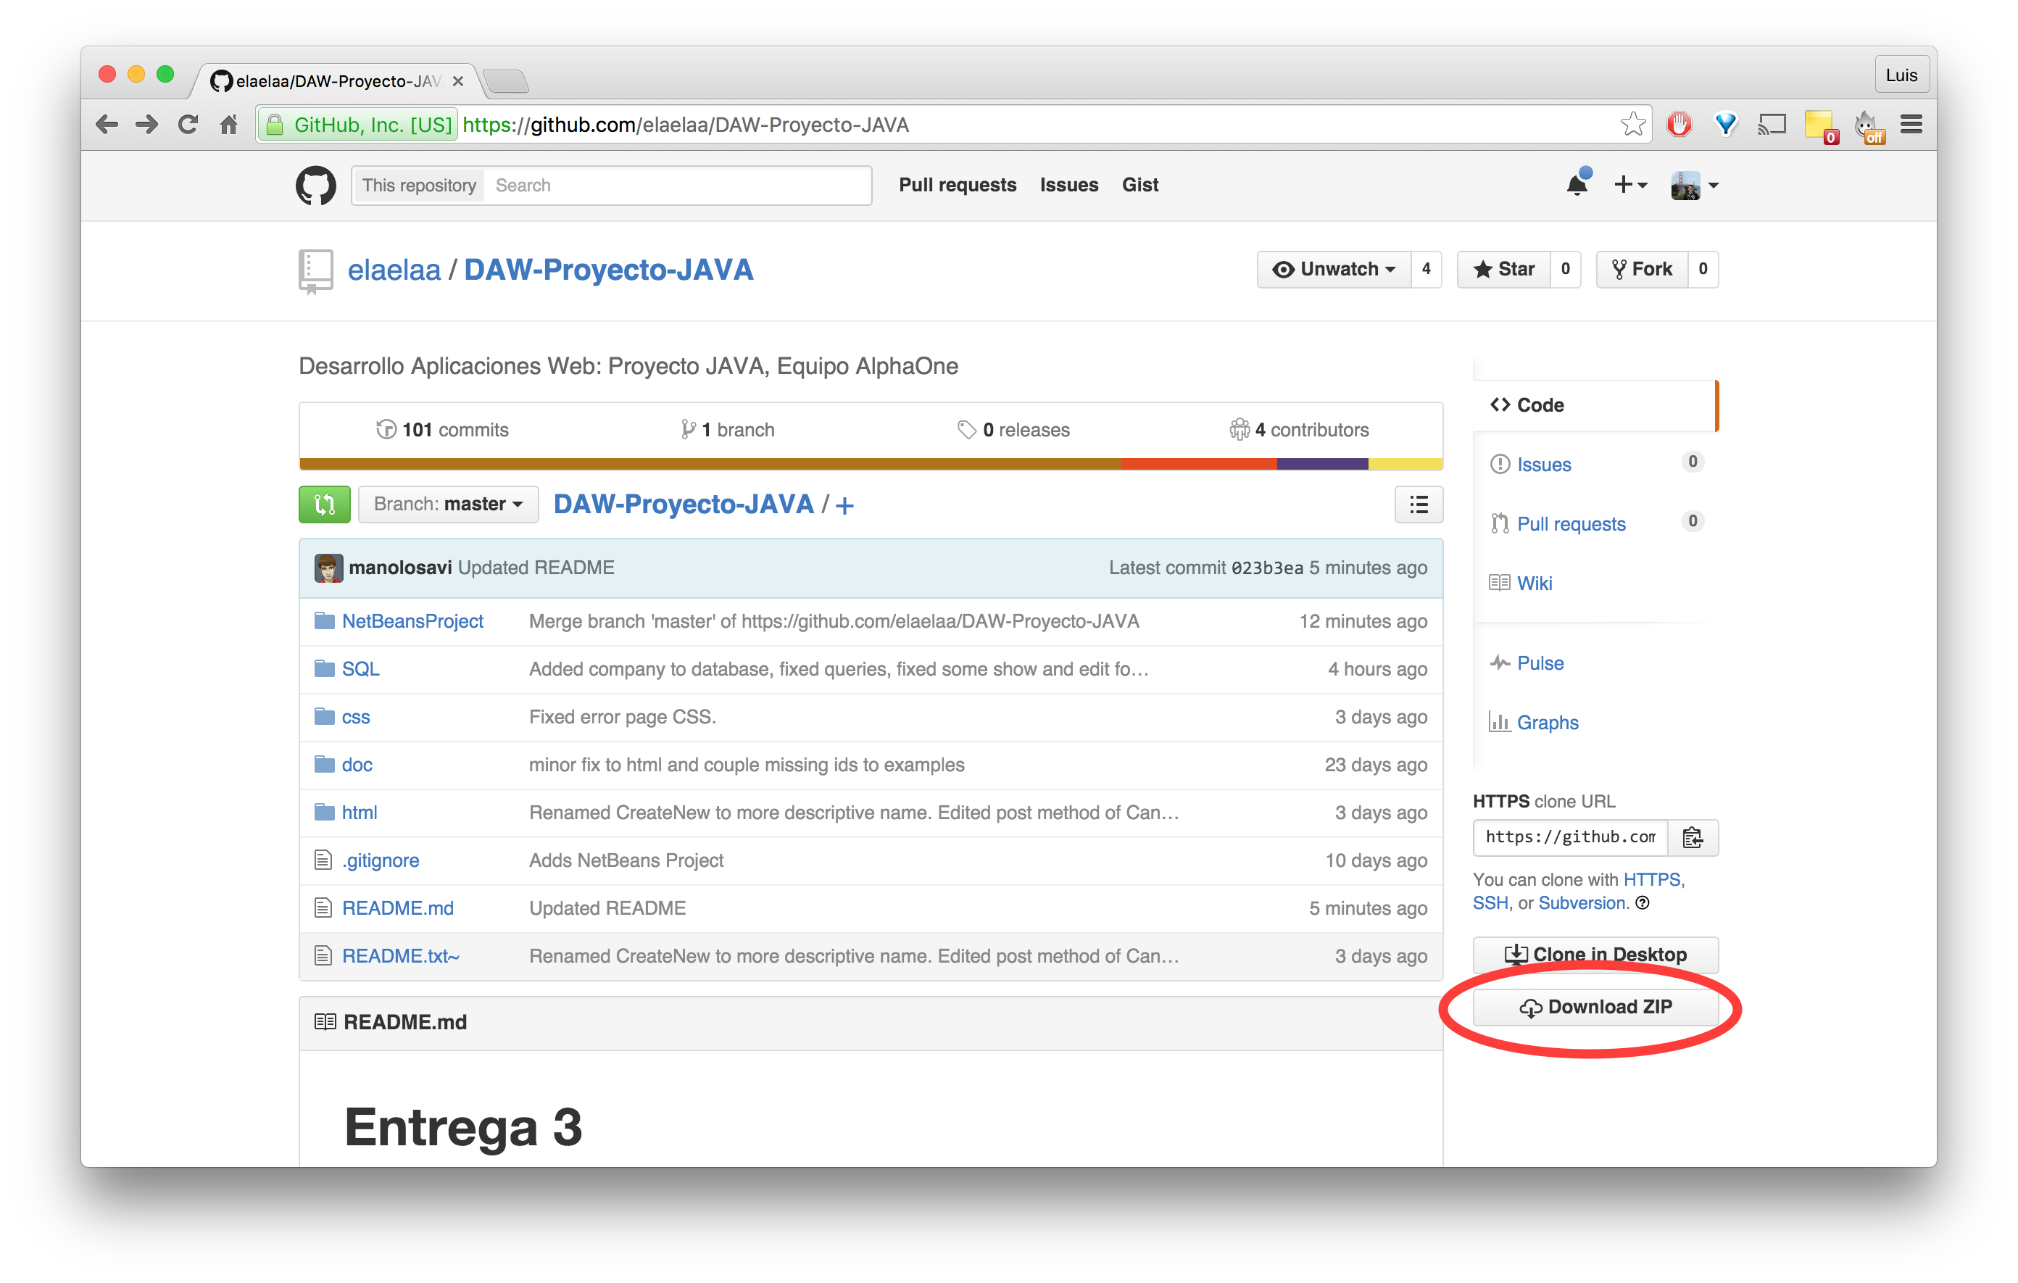Open the Gist menu item
Image resolution: width=2018 pixels, height=1283 pixels.
(1141, 184)
